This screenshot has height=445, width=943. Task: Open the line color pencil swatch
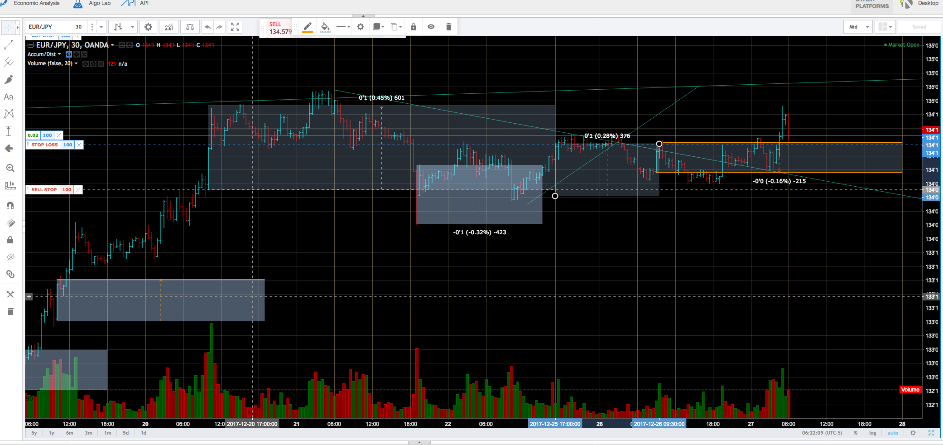coord(308,27)
